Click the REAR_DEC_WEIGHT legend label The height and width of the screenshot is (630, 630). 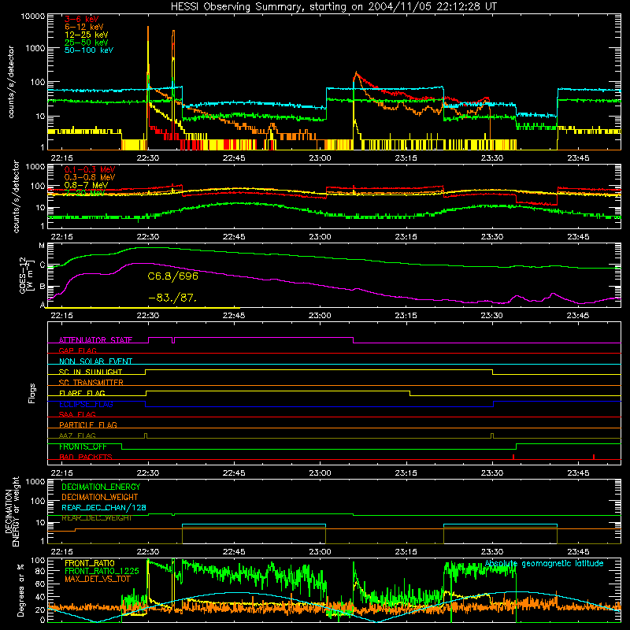pyautogui.click(x=96, y=518)
